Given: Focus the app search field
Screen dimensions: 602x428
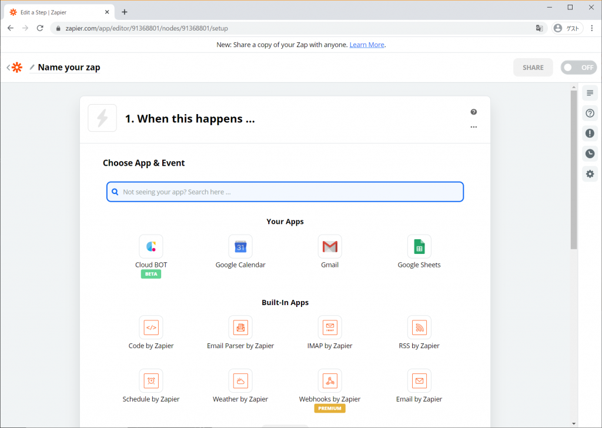Looking at the screenshot, I should pos(285,192).
